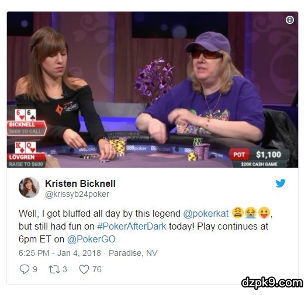
Task: Open the embedded poker table photo
Action: [x=153, y=90]
